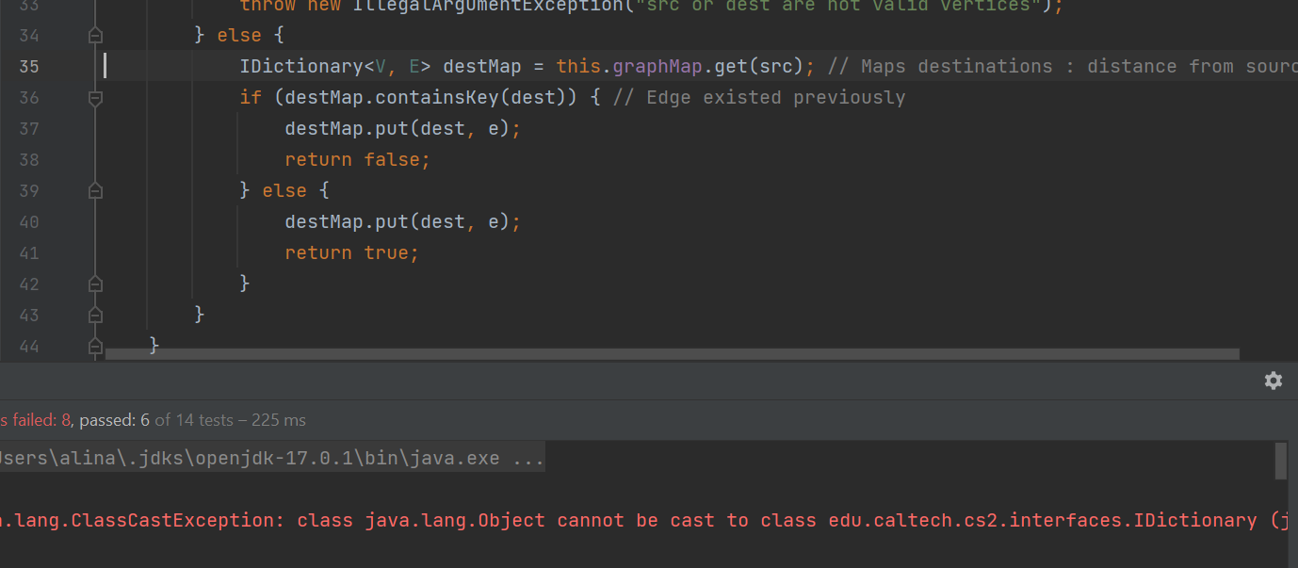Image resolution: width=1298 pixels, height=568 pixels.
Task: Click line number 38 in the gutter
Action: 29,160
